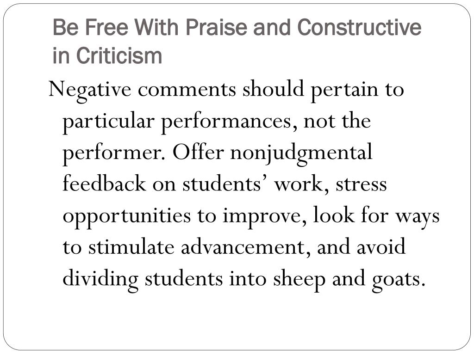Click the phrase 'to stimulate advancement'
Image resolution: width=474 pixels, height=355 pixels.
pos(186,247)
